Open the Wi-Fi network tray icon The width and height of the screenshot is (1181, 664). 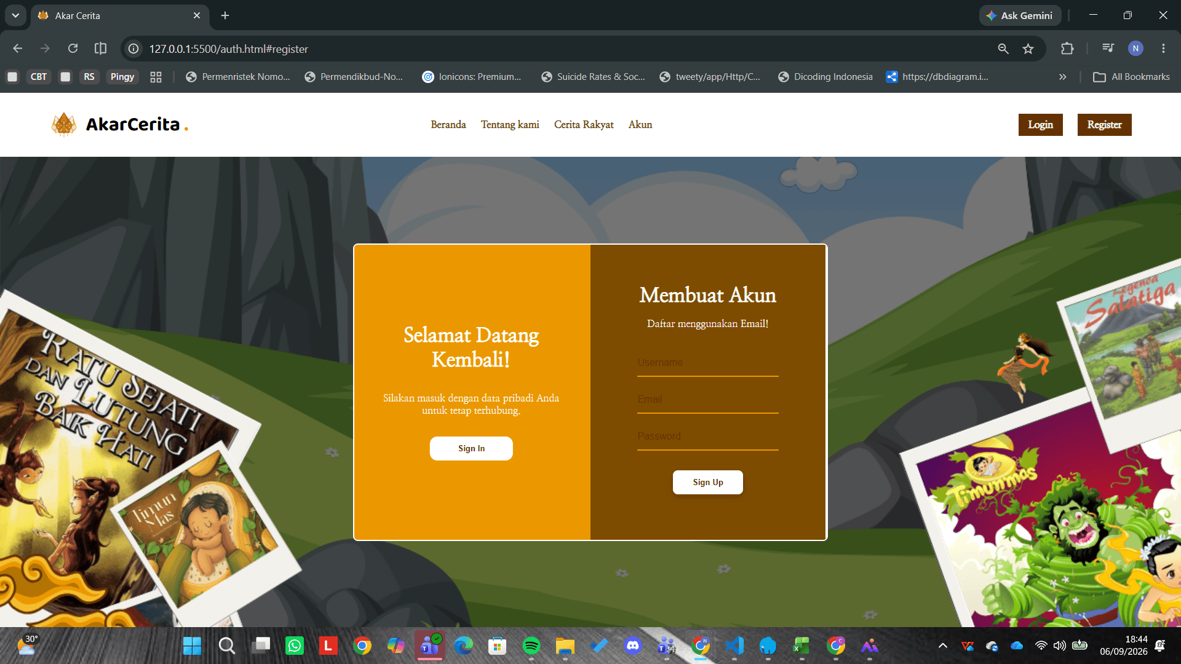point(1041,646)
